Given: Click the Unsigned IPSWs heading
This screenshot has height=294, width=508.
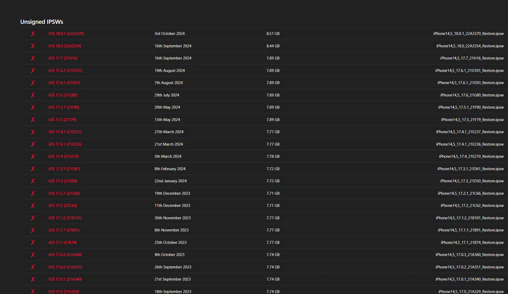Looking at the screenshot, I should (x=42, y=22).
